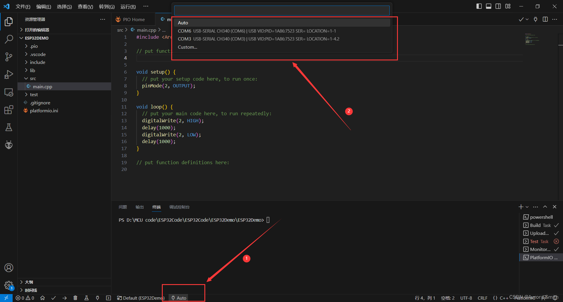
Task: Close the terminal panel
Action: tap(554, 207)
